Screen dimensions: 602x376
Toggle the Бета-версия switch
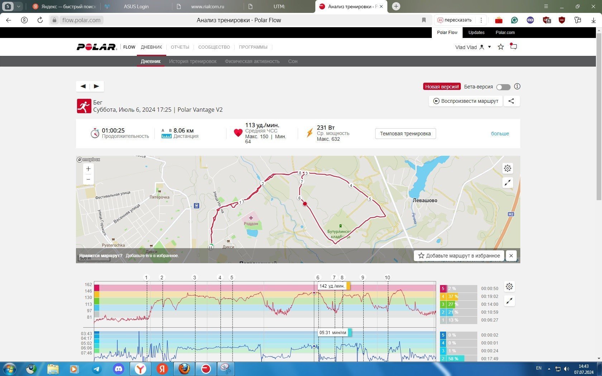coord(503,87)
